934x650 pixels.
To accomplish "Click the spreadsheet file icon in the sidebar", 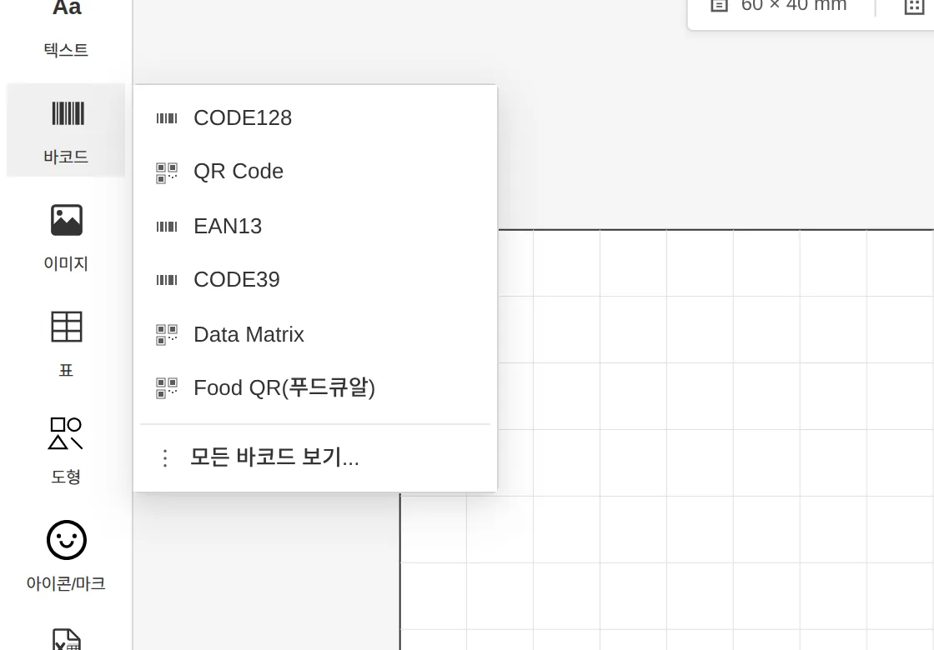I will 66,639.
